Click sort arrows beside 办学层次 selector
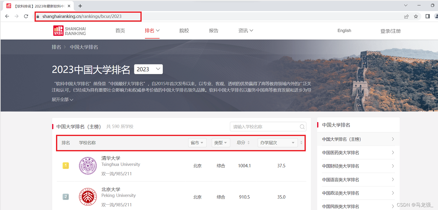 point(301,143)
